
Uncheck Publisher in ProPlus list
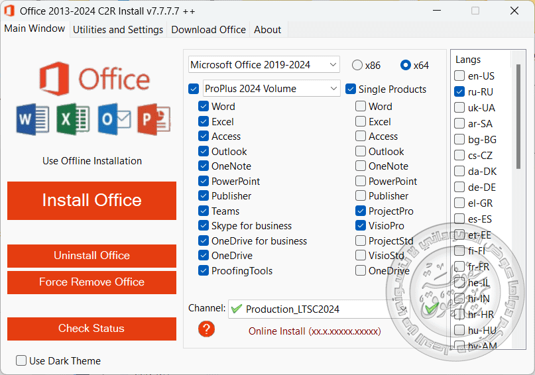204,195
